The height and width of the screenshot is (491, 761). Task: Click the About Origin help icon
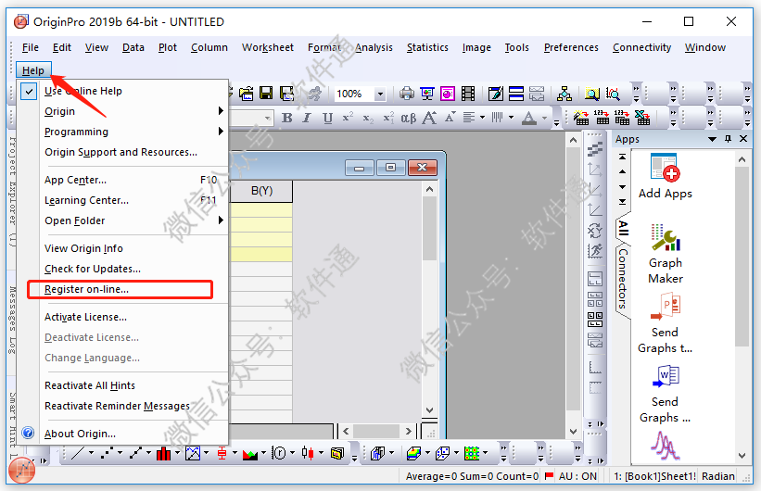click(28, 433)
